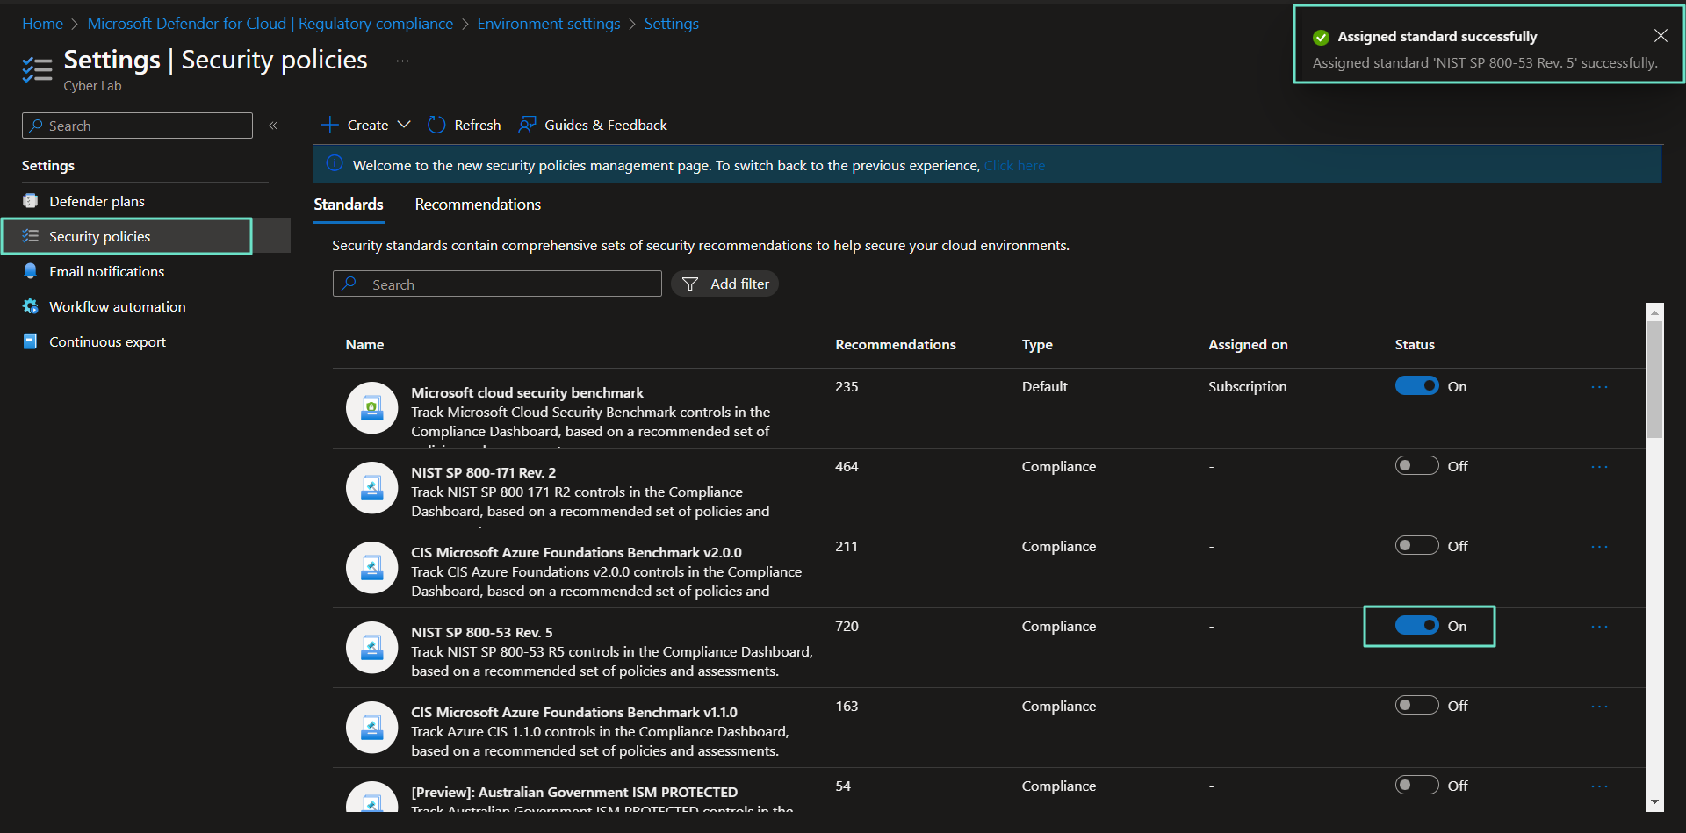Screen dimensions: 1686x833
Task: Click the sidebar Search field
Action: (x=137, y=126)
